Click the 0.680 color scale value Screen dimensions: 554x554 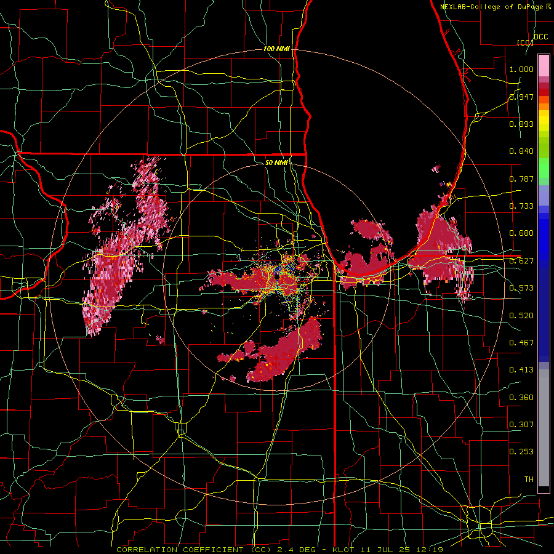pos(521,233)
